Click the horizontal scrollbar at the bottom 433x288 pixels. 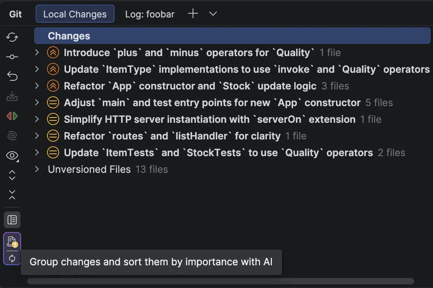pos(220,281)
